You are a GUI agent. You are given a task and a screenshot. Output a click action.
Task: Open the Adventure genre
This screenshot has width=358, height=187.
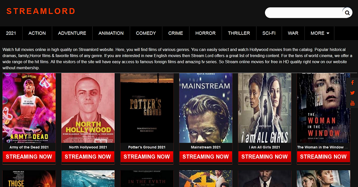coord(72,33)
